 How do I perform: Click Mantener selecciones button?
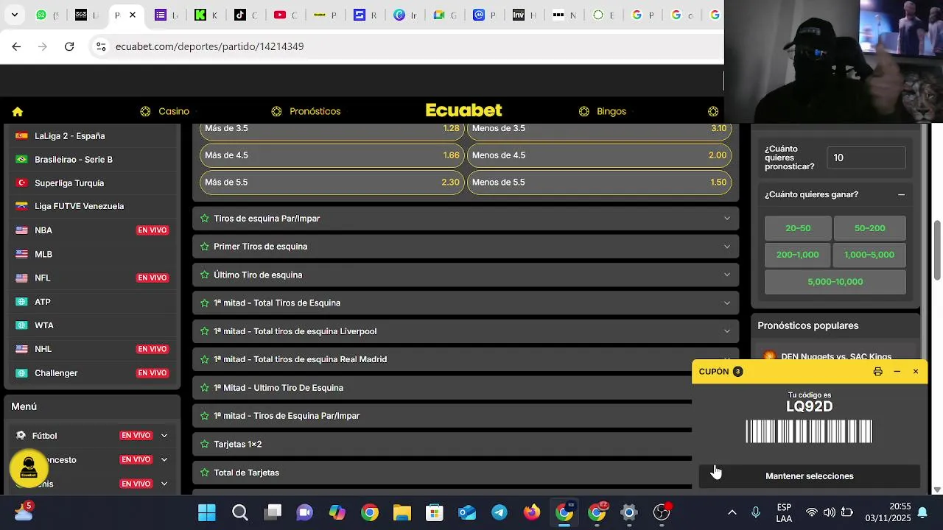[810, 476]
